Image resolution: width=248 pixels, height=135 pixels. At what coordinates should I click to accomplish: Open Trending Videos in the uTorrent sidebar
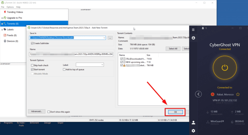pos(15,12)
